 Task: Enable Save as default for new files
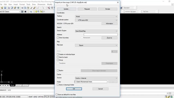click(x=57, y=94)
